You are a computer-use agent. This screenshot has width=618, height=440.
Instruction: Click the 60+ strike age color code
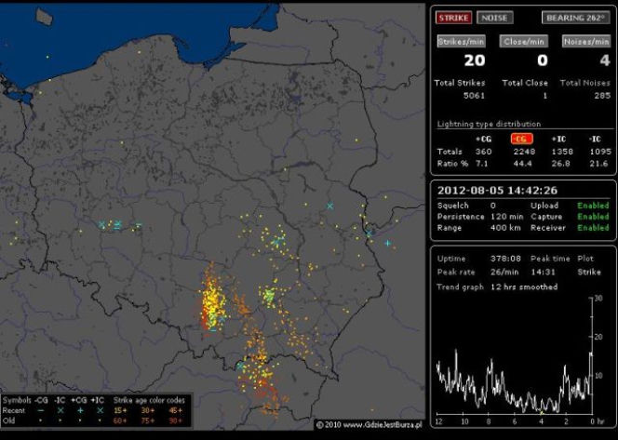pyautogui.click(x=120, y=420)
